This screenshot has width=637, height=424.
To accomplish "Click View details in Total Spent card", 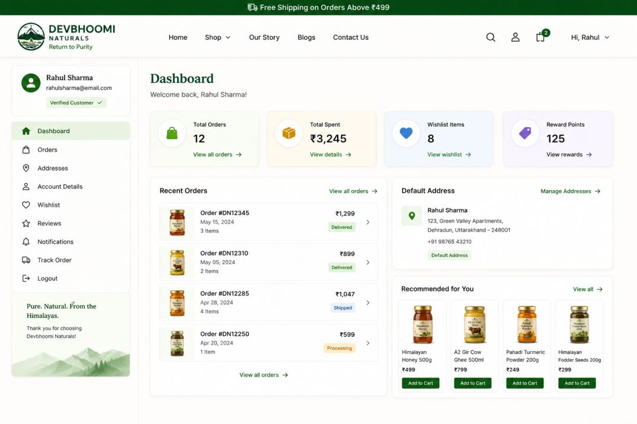I will point(330,155).
